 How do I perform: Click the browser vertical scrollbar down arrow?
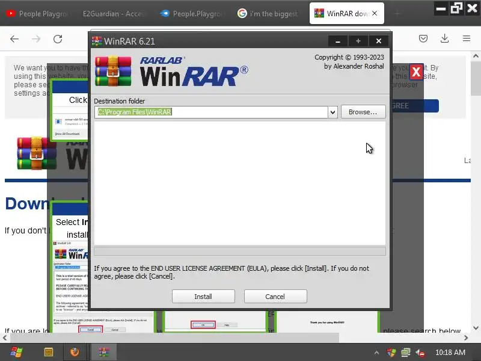point(476,328)
